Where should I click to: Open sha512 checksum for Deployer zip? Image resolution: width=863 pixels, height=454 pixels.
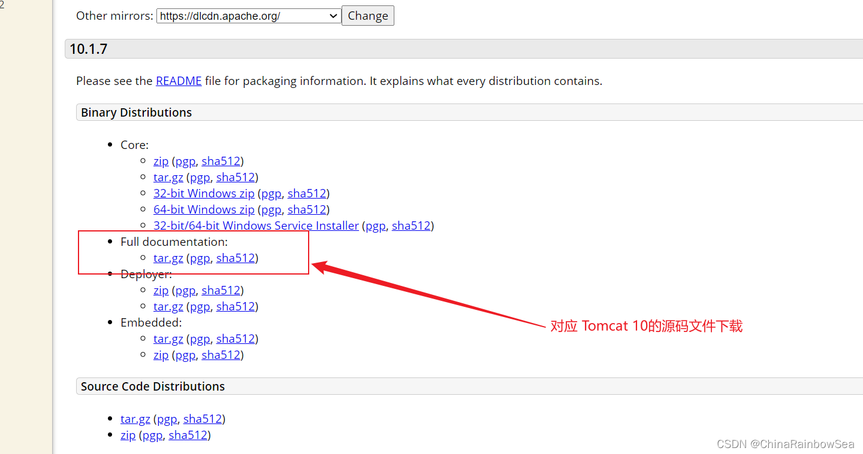tap(221, 290)
